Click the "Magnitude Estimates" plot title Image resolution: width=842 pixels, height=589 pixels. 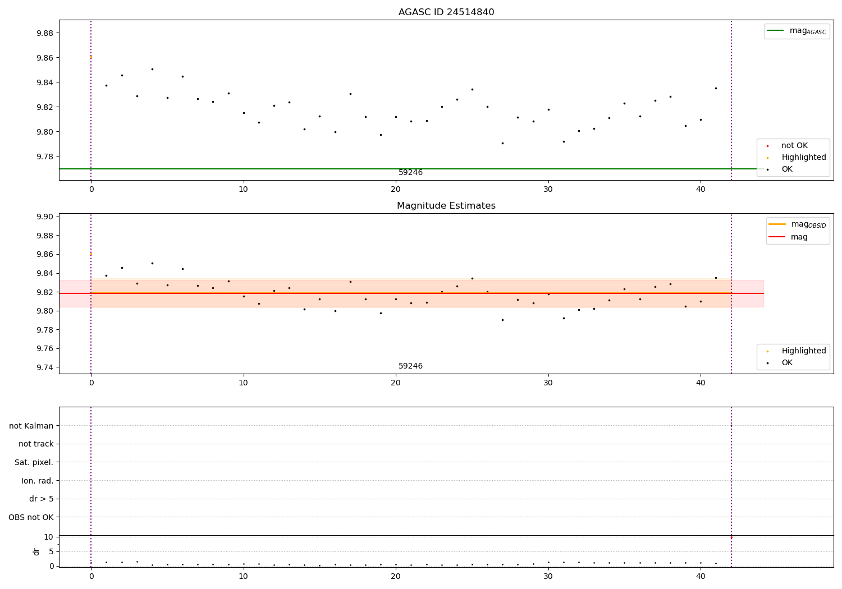pyautogui.click(x=446, y=206)
